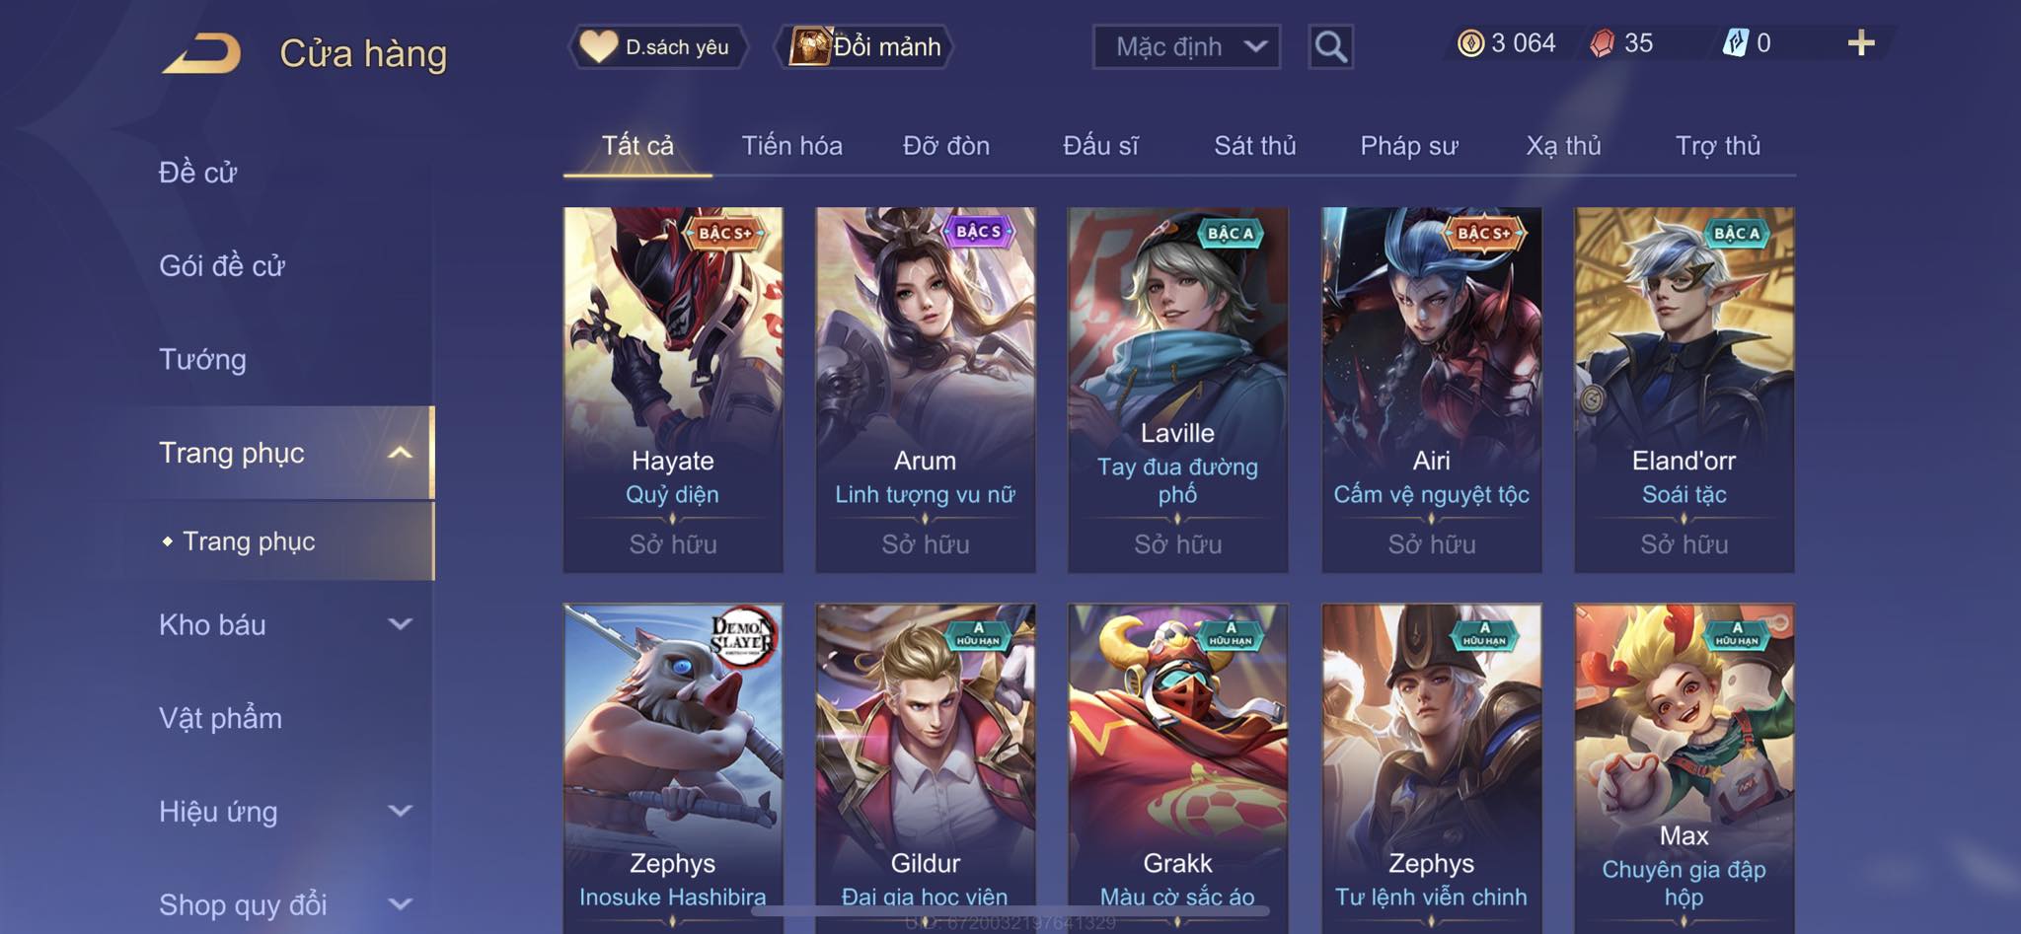Tap the gold coin balance icon
The width and height of the screenshot is (2021, 934).
(x=1470, y=43)
